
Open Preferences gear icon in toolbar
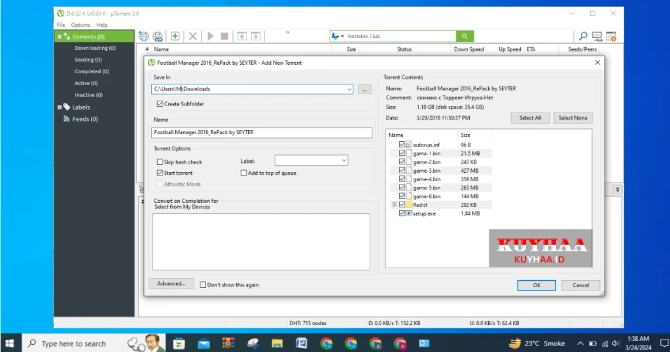pyautogui.click(x=611, y=36)
